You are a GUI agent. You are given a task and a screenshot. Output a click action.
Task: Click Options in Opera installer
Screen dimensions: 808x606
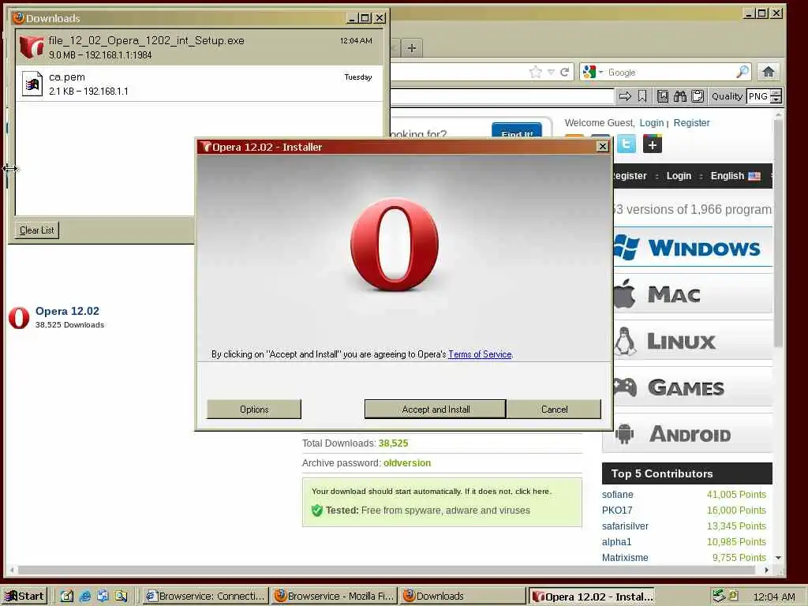(254, 410)
